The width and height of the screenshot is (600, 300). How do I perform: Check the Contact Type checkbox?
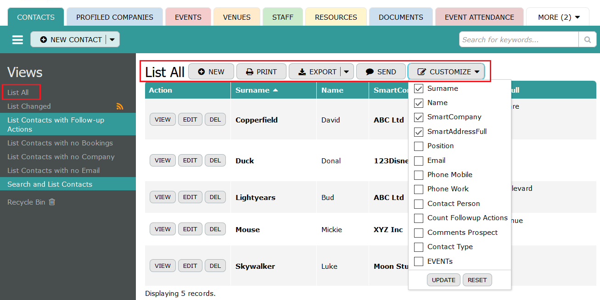pos(419,247)
